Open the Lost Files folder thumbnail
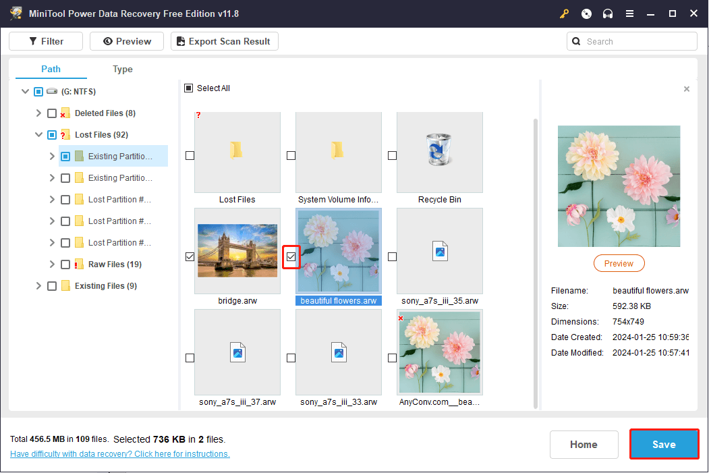 coord(237,150)
